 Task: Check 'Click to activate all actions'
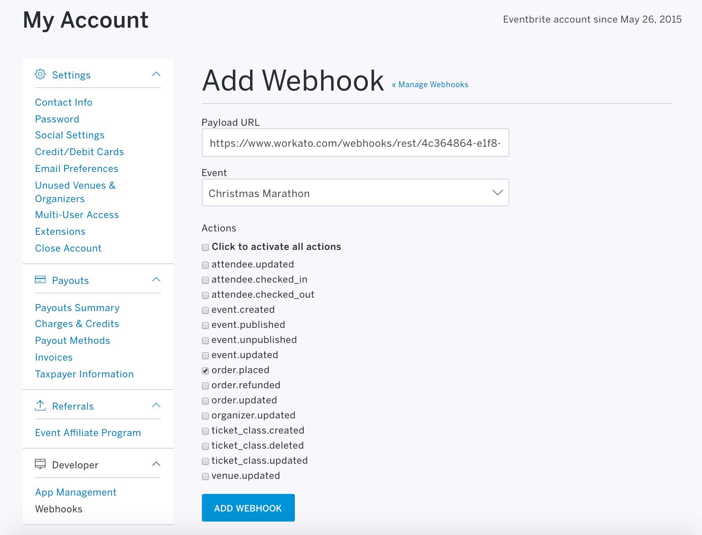pyautogui.click(x=205, y=247)
